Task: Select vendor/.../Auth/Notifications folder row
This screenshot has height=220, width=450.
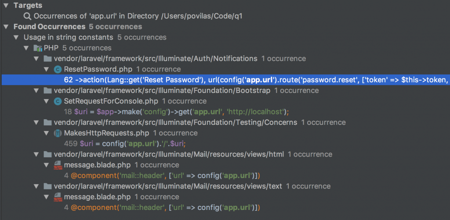Action: (180, 59)
